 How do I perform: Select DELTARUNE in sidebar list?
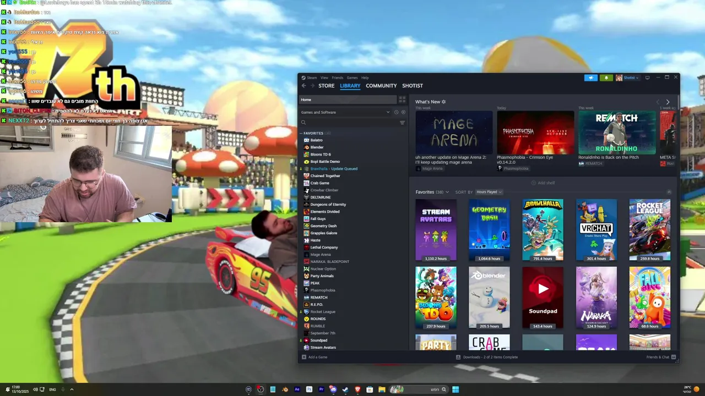tap(321, 197)
